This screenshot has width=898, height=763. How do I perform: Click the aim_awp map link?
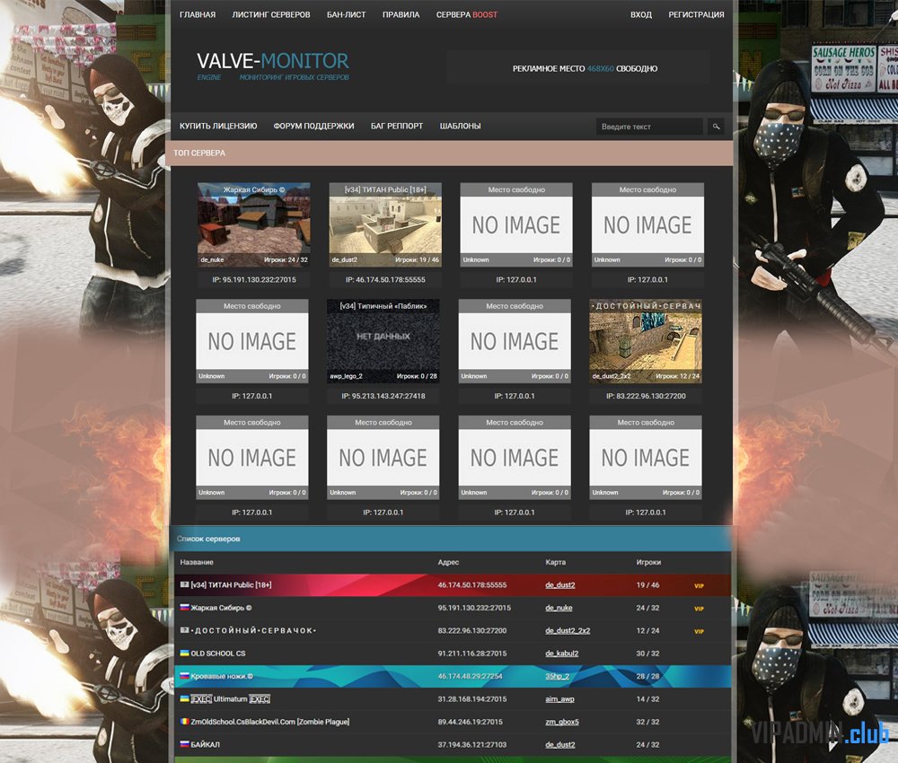tap(559, 699)
